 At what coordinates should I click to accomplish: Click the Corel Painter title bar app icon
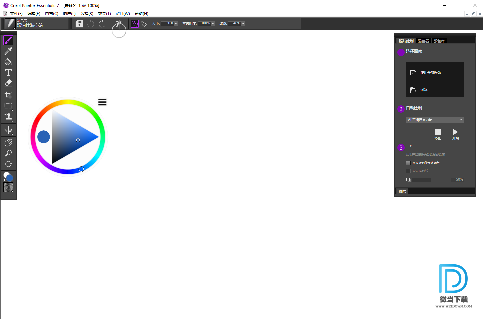pos(6,5)
